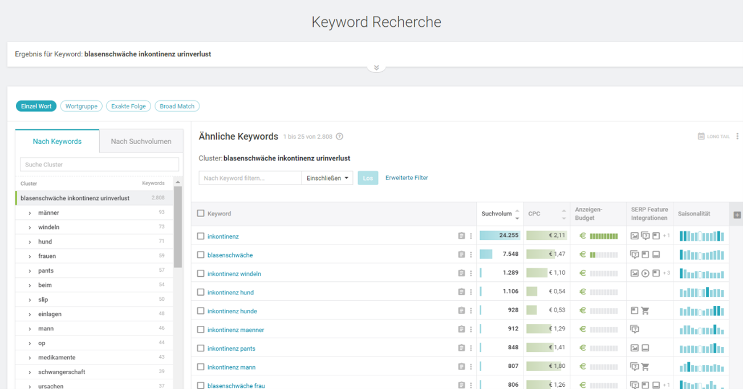Click the Los button
This screenshot has height=389, width=743.
(x=368, y=178)
